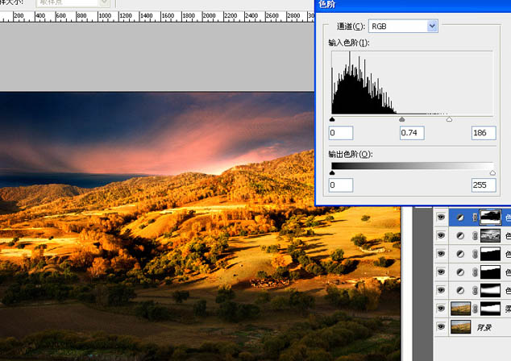This screenshot has width=511, height=361.
Task: Select the top layer's mask thumbnail
Action: [x=490, y=218]
